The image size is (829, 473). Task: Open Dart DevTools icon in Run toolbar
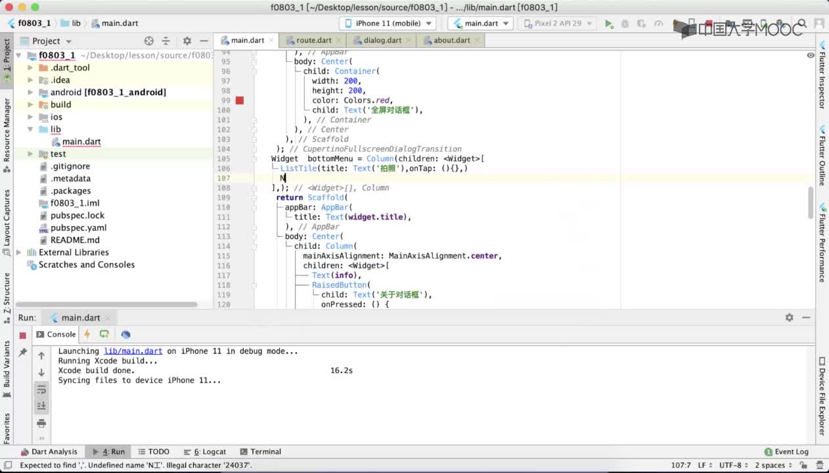click(125, 334)
